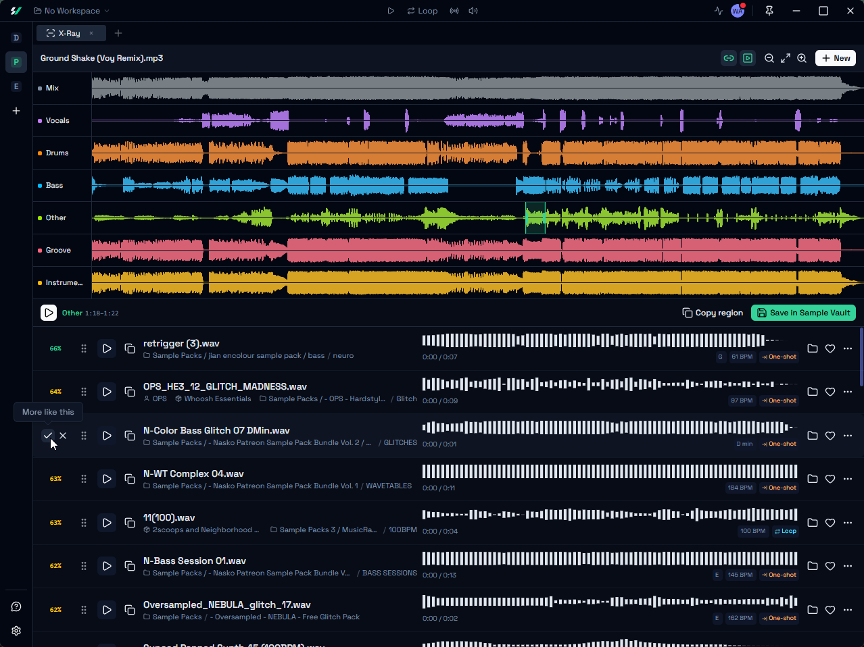Open the P sidebar section
This screenshot has width=864, height=647.
pyautogui.click(x=16, y=62)
